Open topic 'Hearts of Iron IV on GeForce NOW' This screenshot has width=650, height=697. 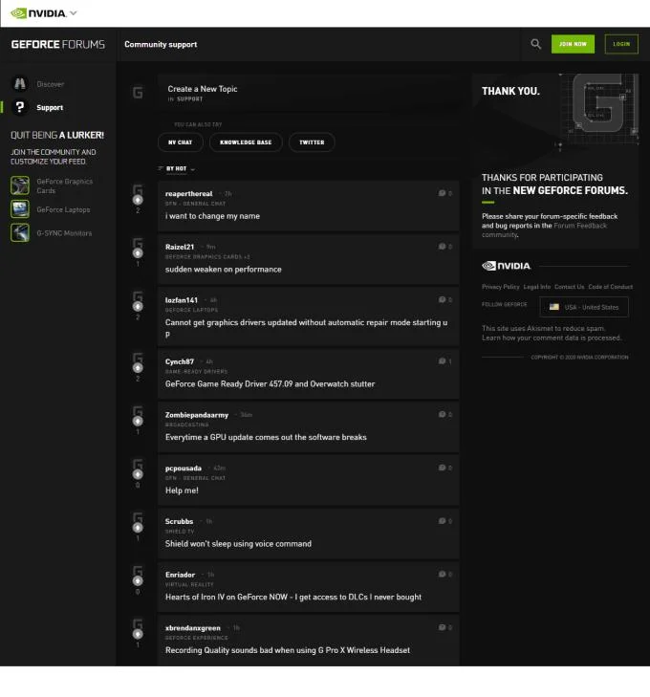pos(293,597)
